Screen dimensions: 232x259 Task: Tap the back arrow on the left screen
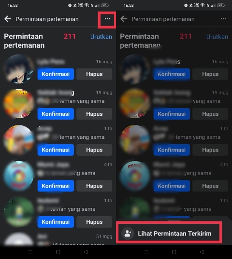[x=8, y=19]
